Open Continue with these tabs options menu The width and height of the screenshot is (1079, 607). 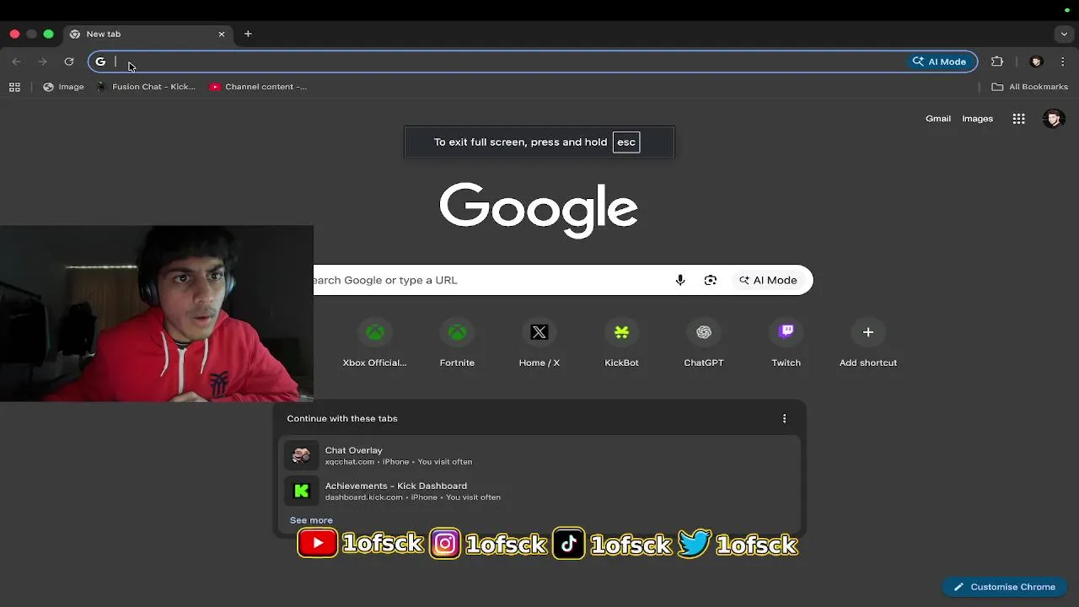pyautogui.click(x=785, y=419)
